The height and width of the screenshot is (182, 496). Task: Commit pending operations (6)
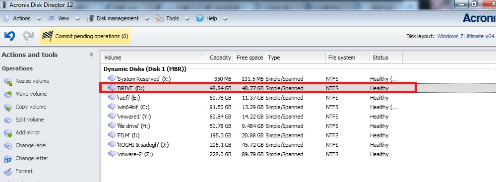click(x=85, y=36)
